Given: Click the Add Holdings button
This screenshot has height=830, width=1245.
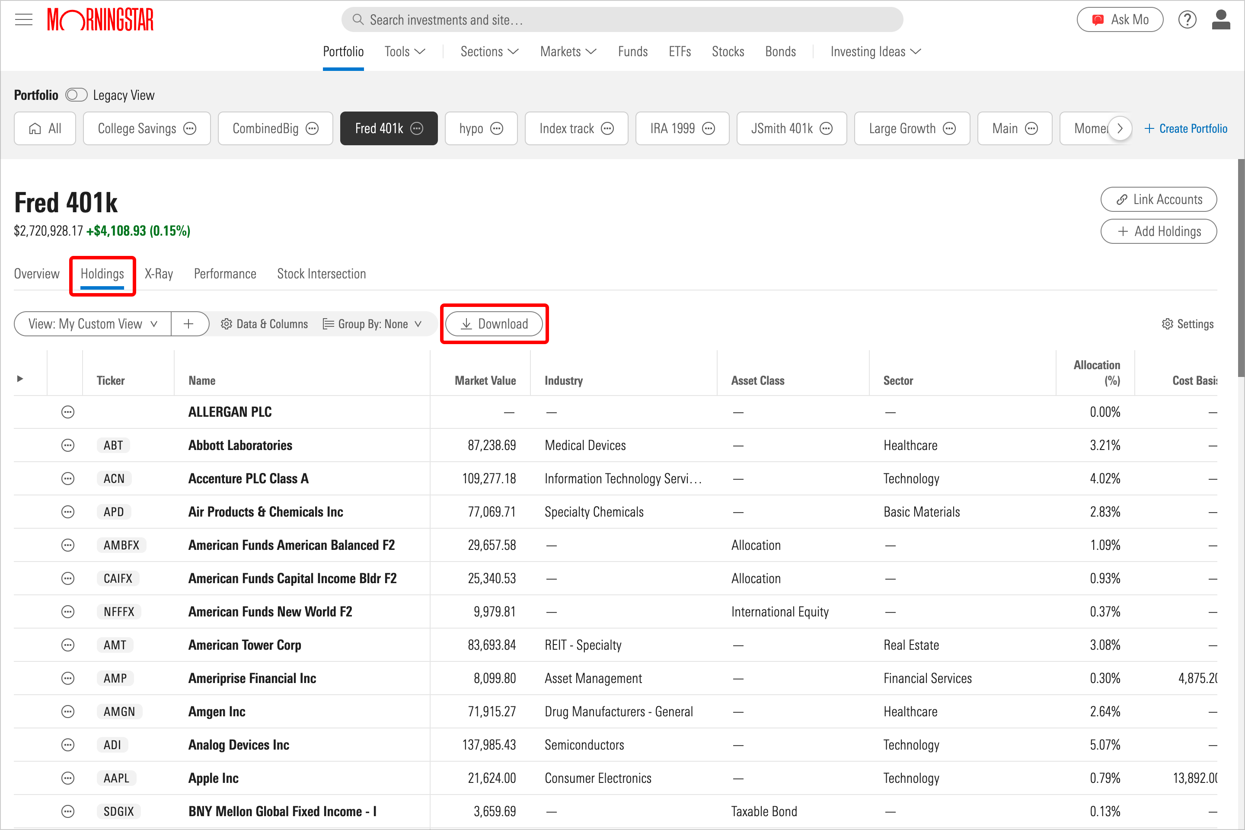Looking at the screenshot, I should (1160, 232).
